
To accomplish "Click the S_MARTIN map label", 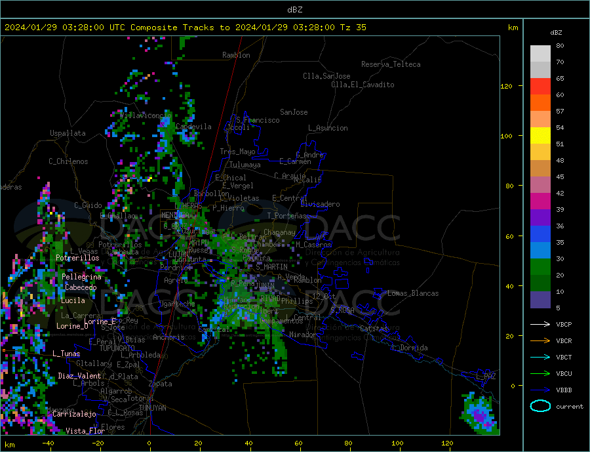I will (x=271, y=267).
